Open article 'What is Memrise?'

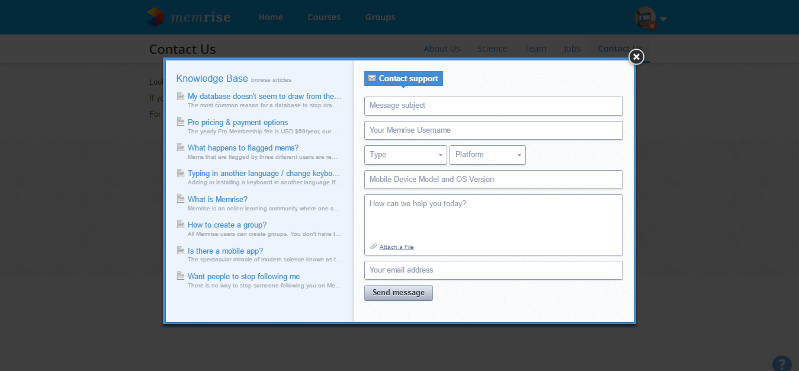tap(218, 199)
